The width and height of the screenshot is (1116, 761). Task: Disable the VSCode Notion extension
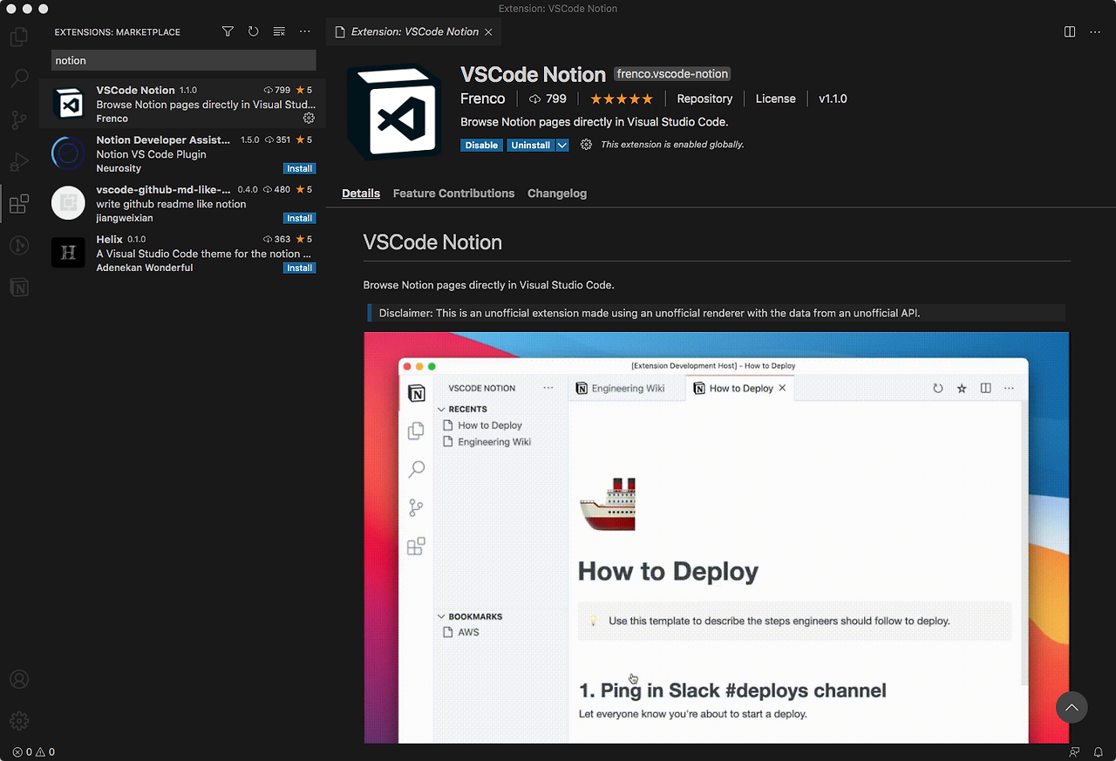[481, 145]
